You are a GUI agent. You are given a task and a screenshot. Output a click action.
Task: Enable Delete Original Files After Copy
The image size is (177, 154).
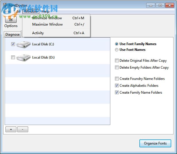point(117,61)
